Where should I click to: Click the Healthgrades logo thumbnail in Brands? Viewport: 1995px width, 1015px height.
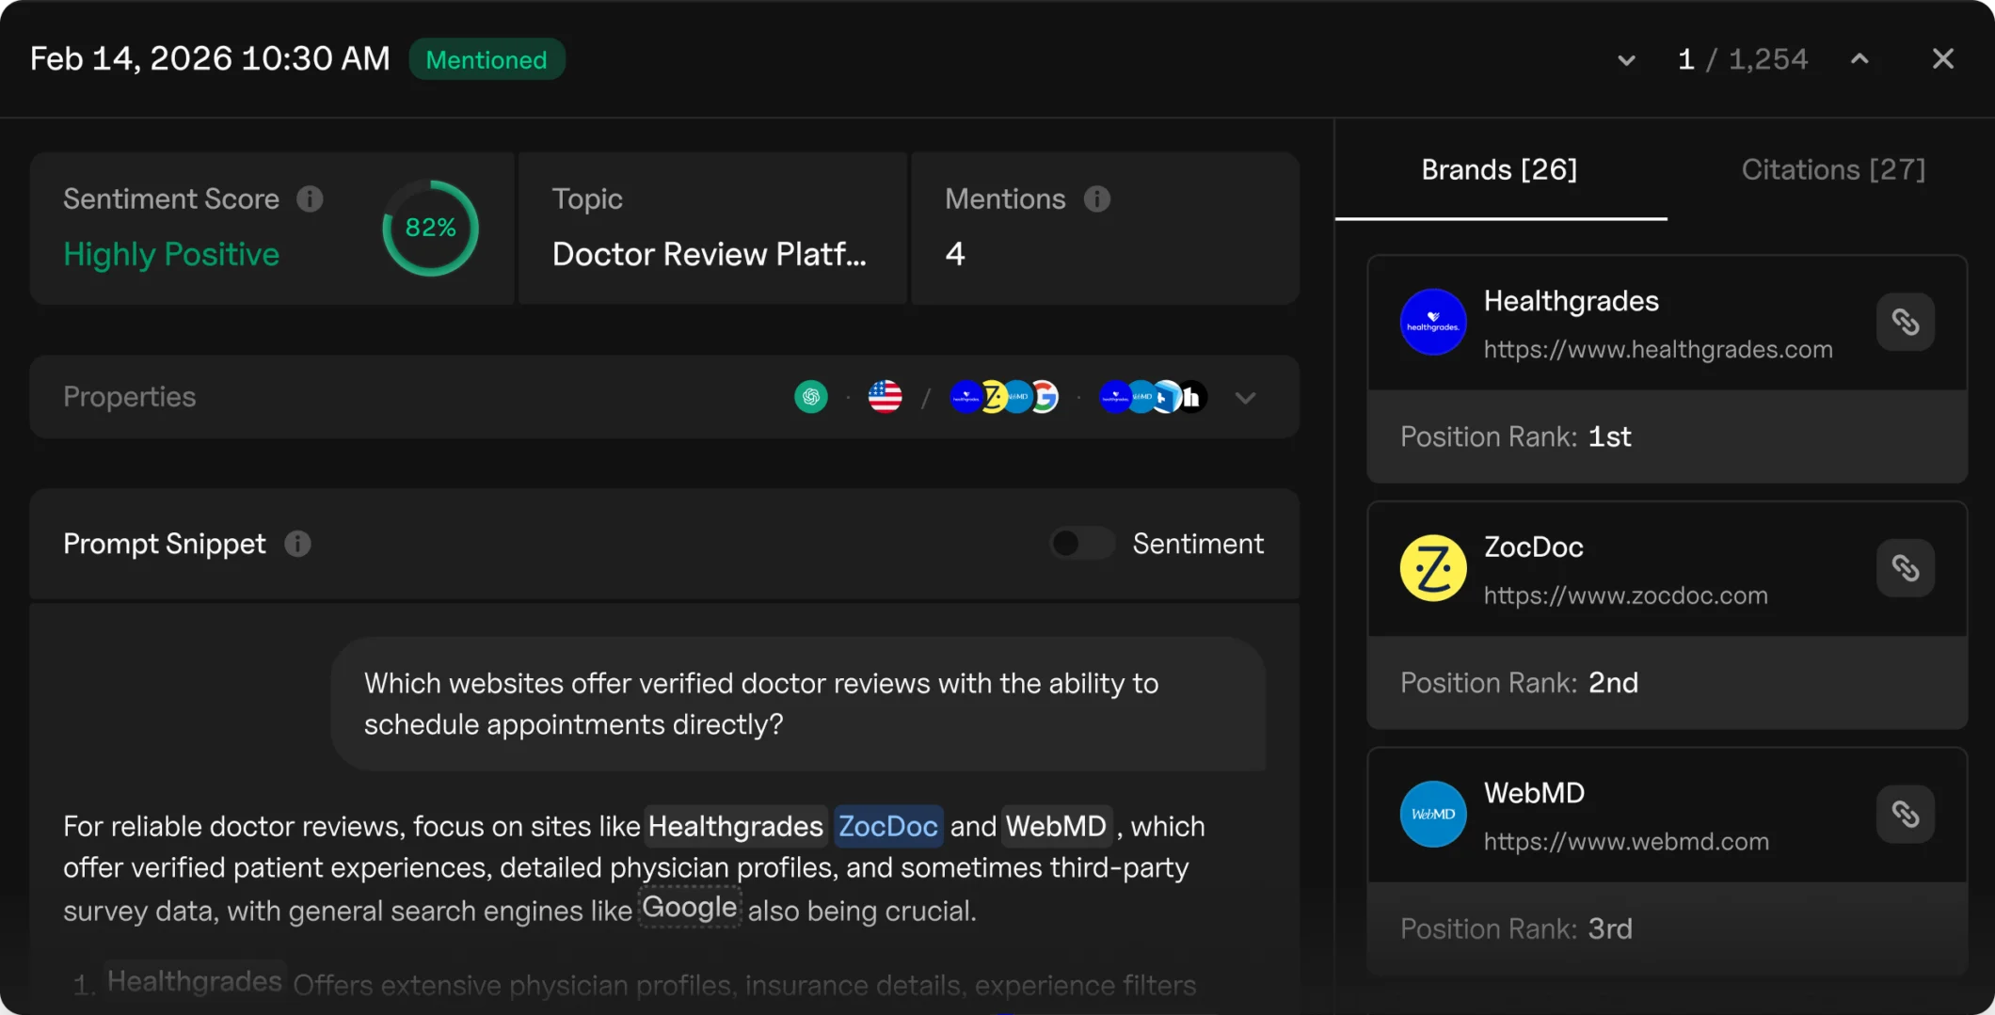coord(1432,322)
